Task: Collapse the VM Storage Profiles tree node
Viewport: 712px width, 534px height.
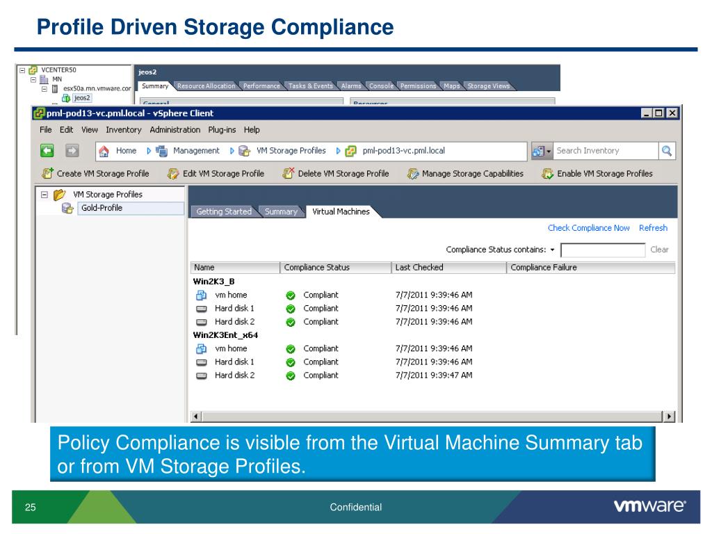Action: point(44,195)
